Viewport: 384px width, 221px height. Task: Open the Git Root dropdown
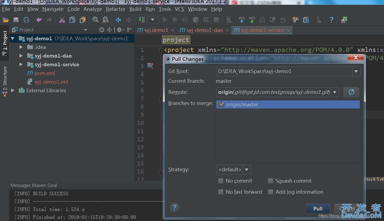pyautogui.click(x=356, y=71)
